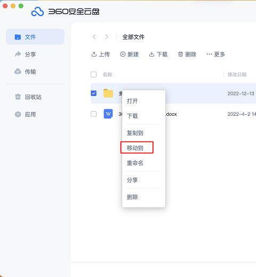Viewport: 256px width, 277px height.
Task: Sort by 名称 column header
Action: pos(107,75)
